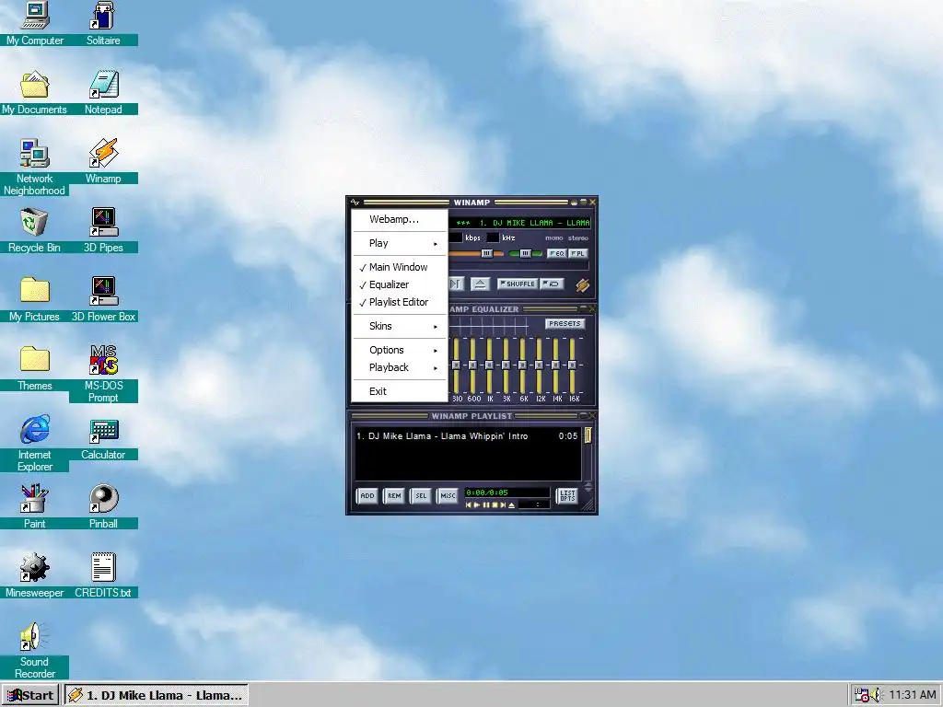Screen dimensions: 943x707
Task: Toggle the SHUFFLE button in Winamp
Action: pos(518,284)
